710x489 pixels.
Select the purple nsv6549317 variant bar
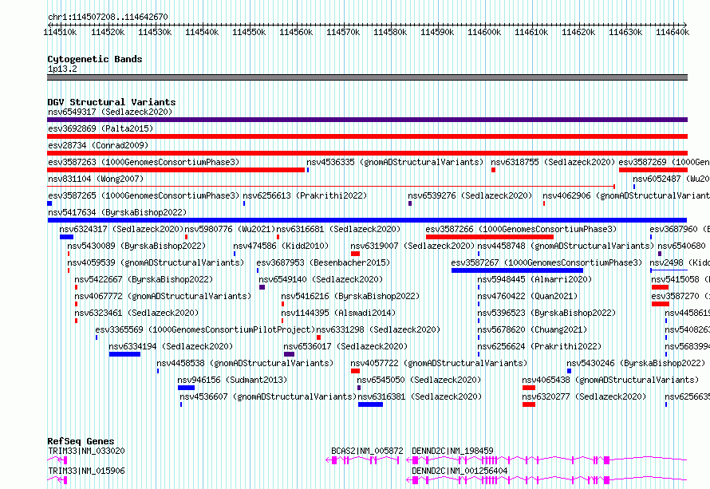[367, 120]
